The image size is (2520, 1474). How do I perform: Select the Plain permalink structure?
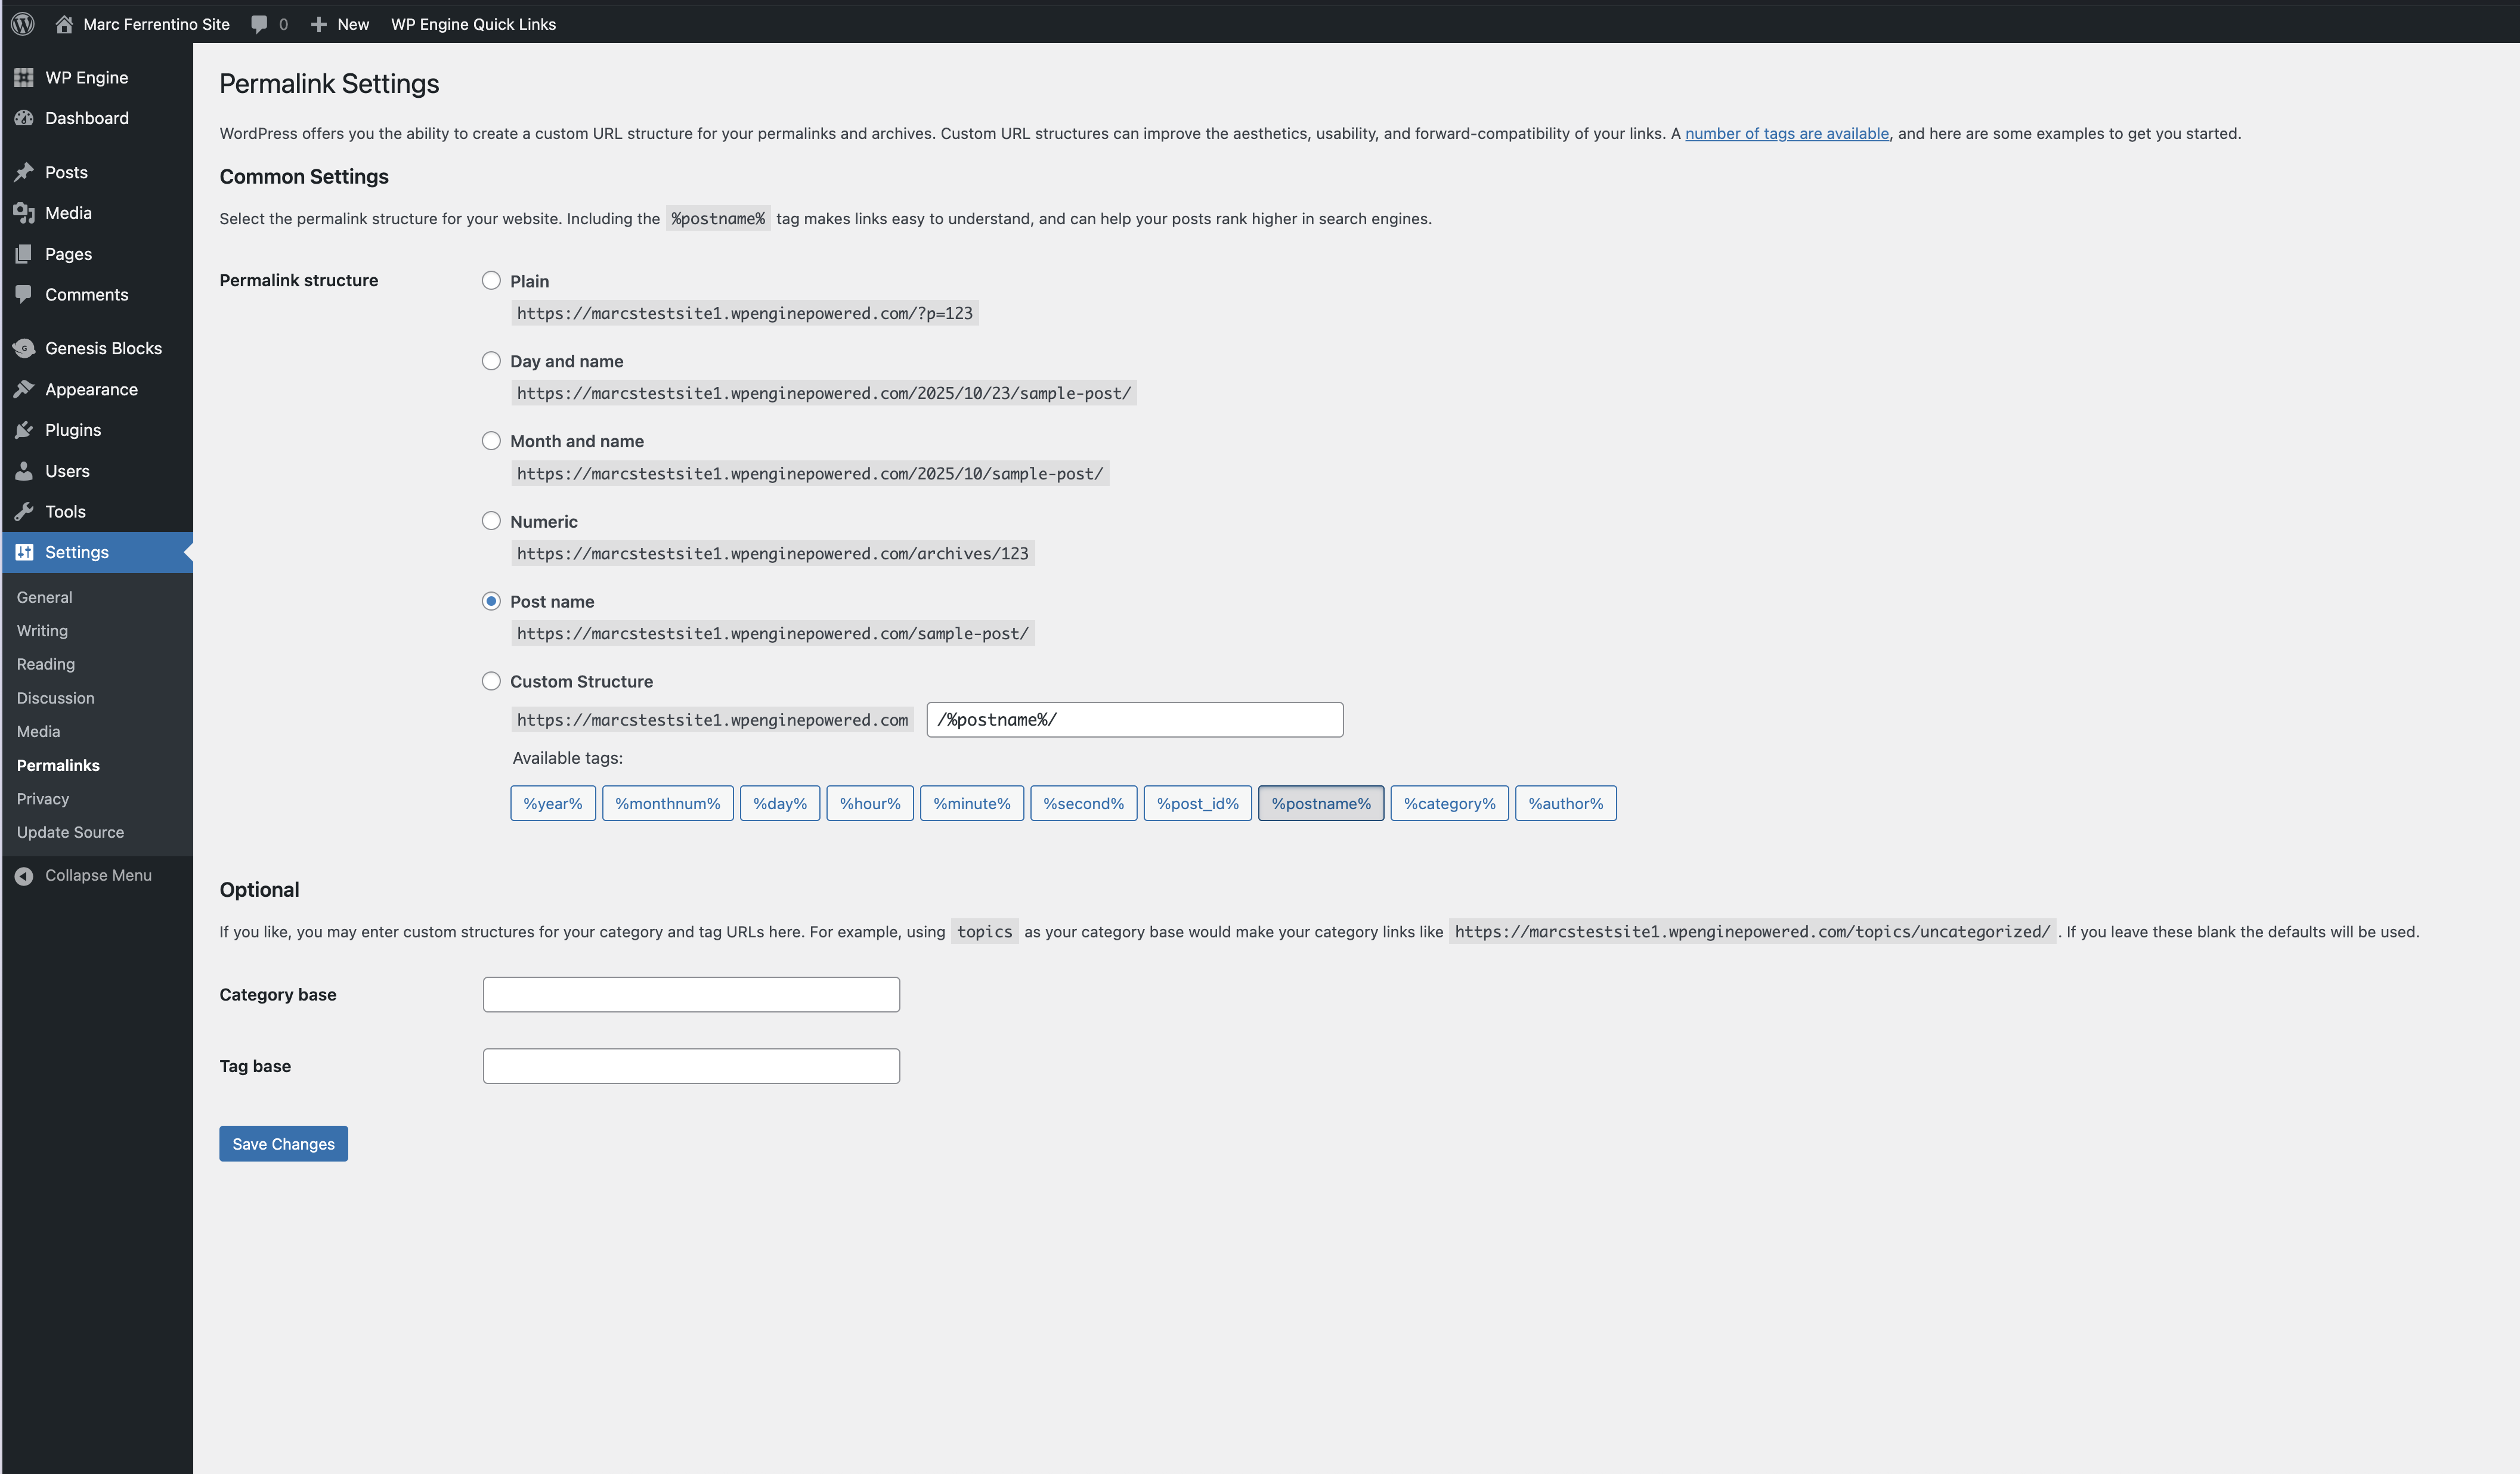pyautogui.click(x=491, y=281)
